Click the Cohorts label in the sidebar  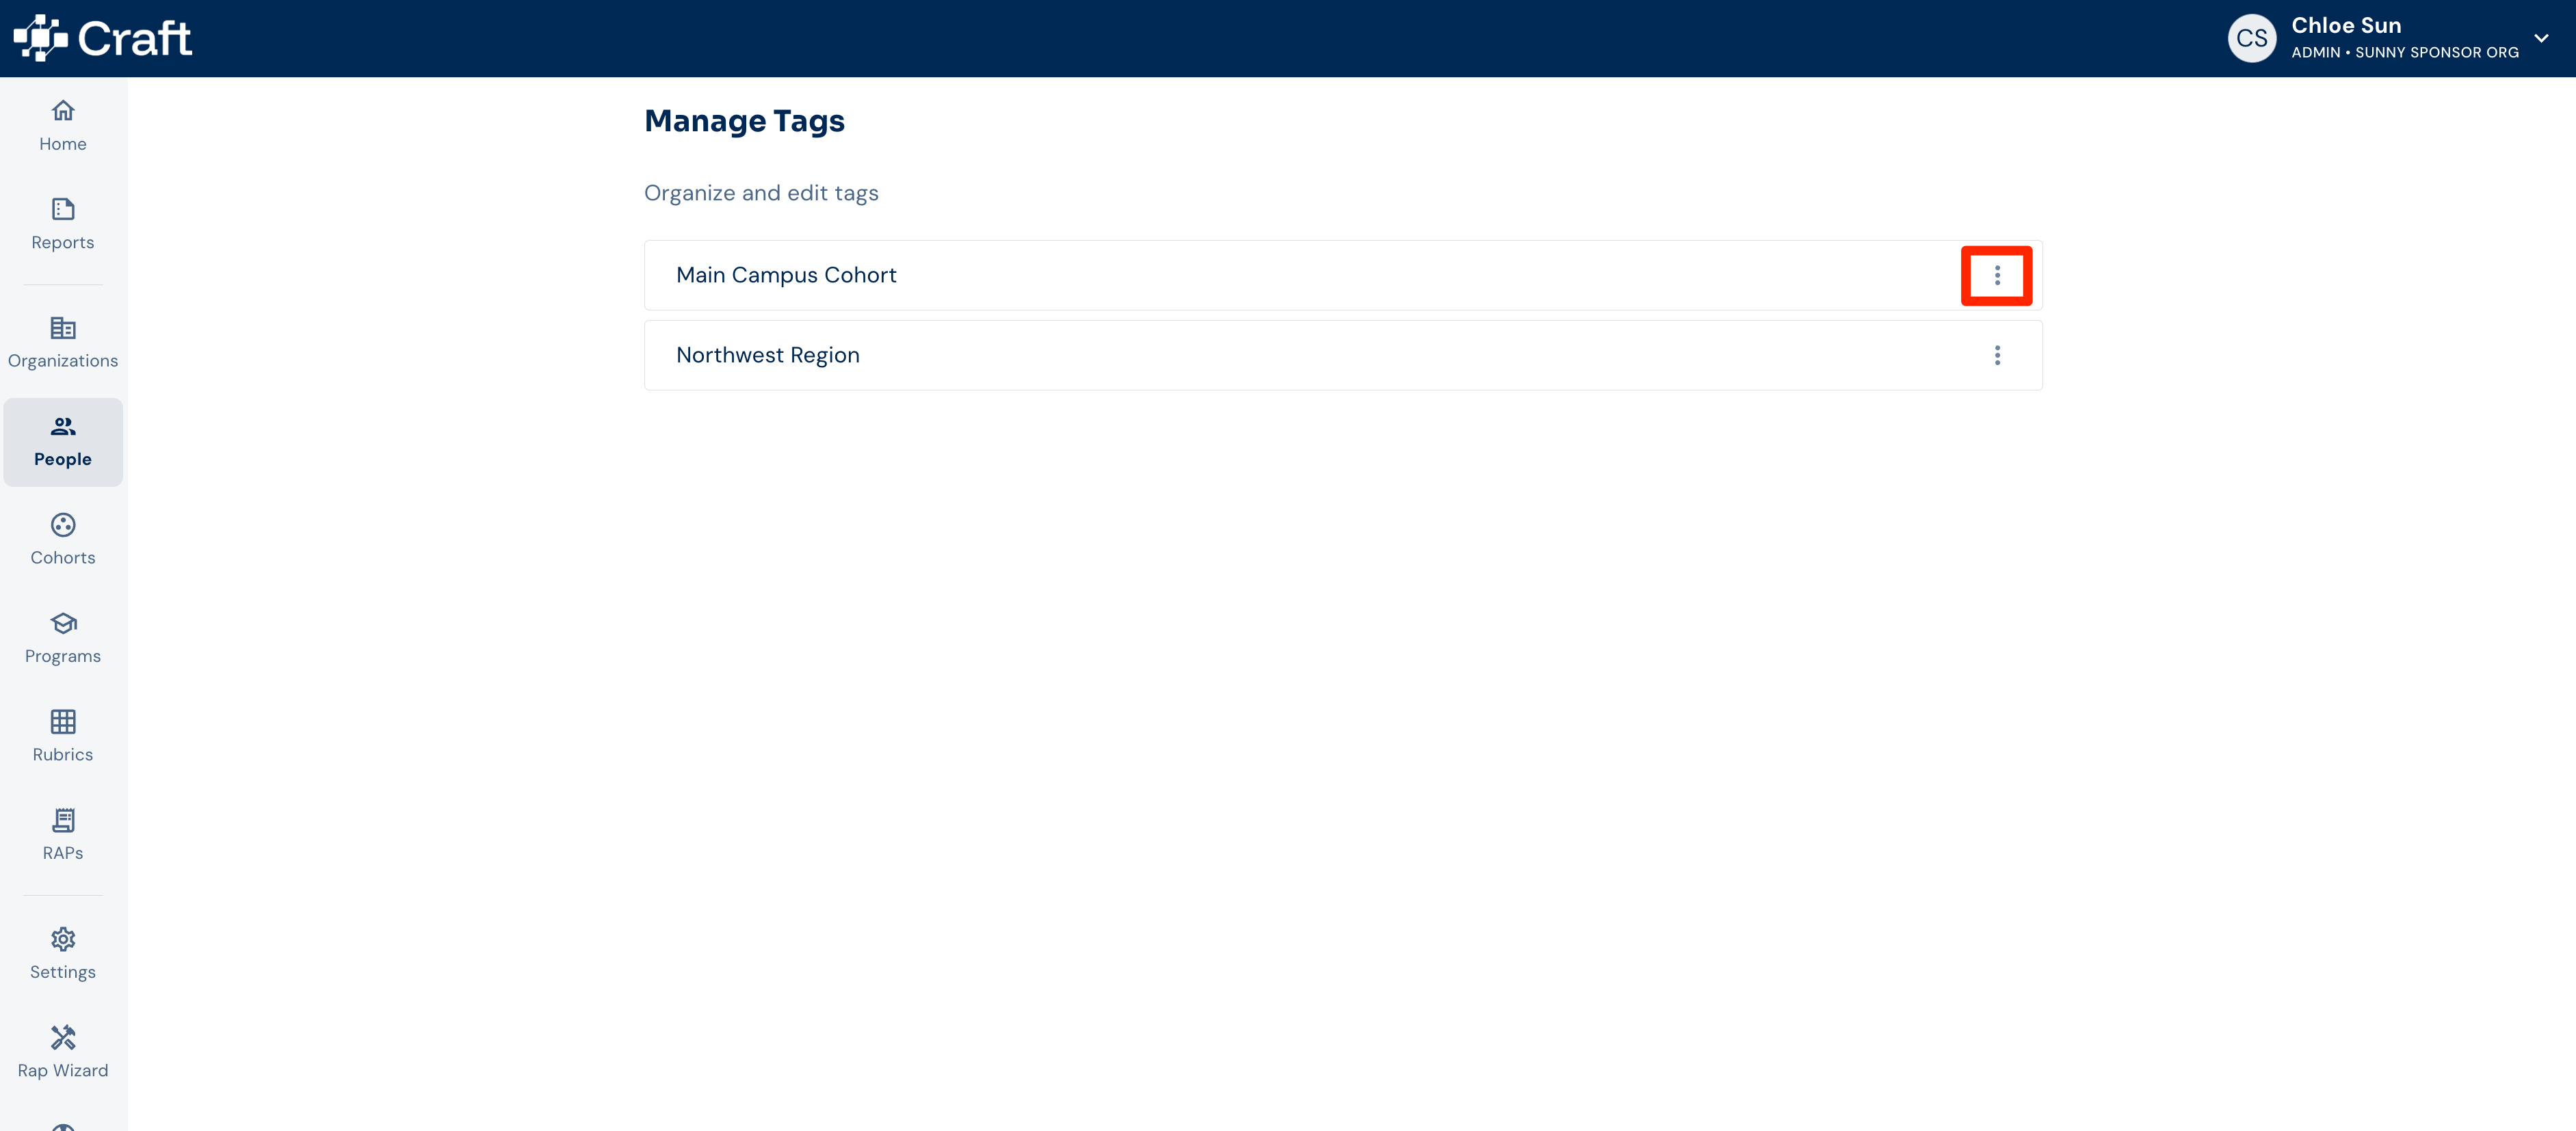point(63,558)
